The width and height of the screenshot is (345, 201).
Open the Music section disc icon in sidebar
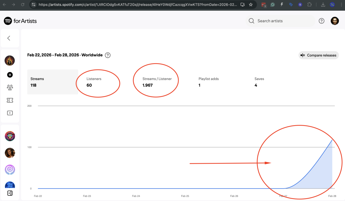[10, 75]
